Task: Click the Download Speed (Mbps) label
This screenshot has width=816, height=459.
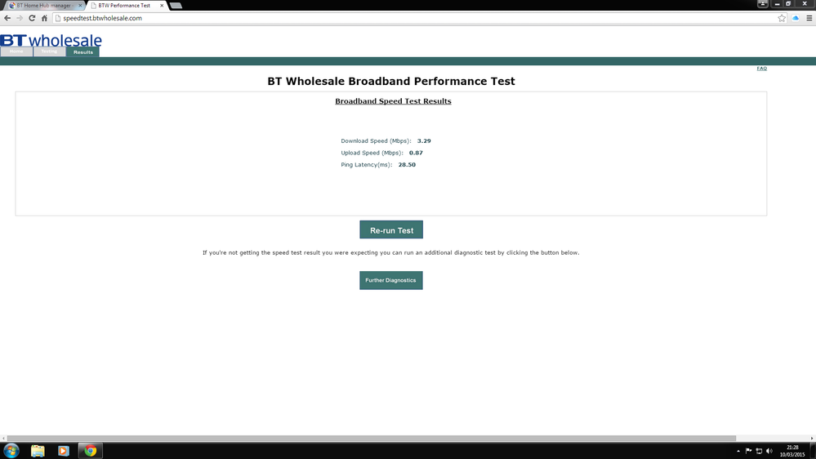Action: click(x=376, y=141)
